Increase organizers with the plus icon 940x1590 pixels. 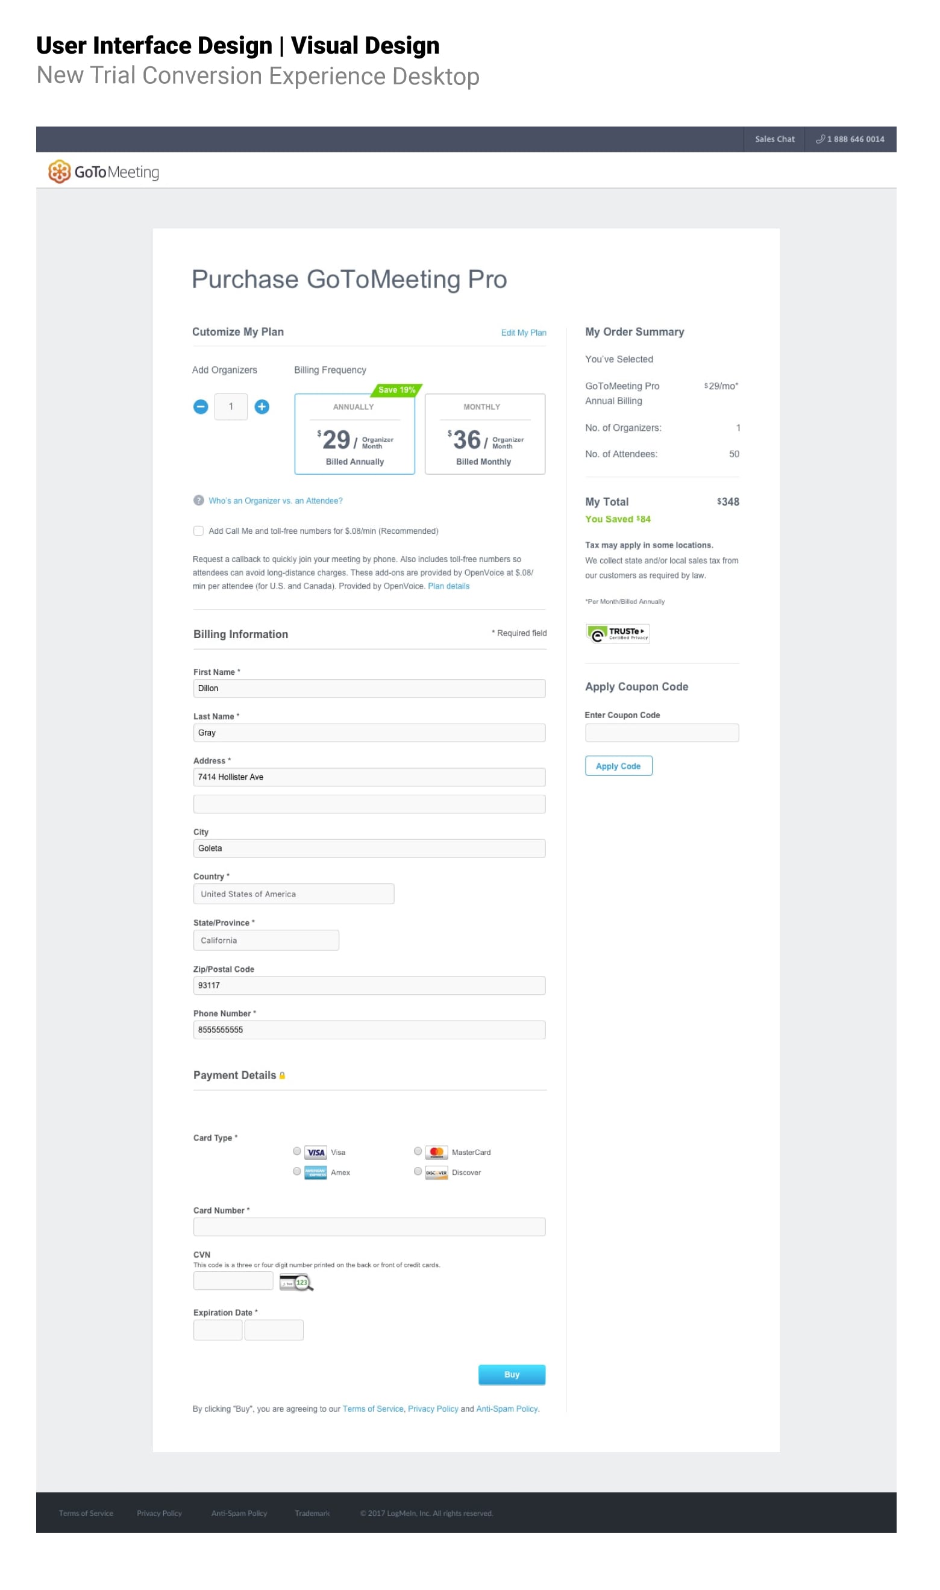tap(262, 407)
